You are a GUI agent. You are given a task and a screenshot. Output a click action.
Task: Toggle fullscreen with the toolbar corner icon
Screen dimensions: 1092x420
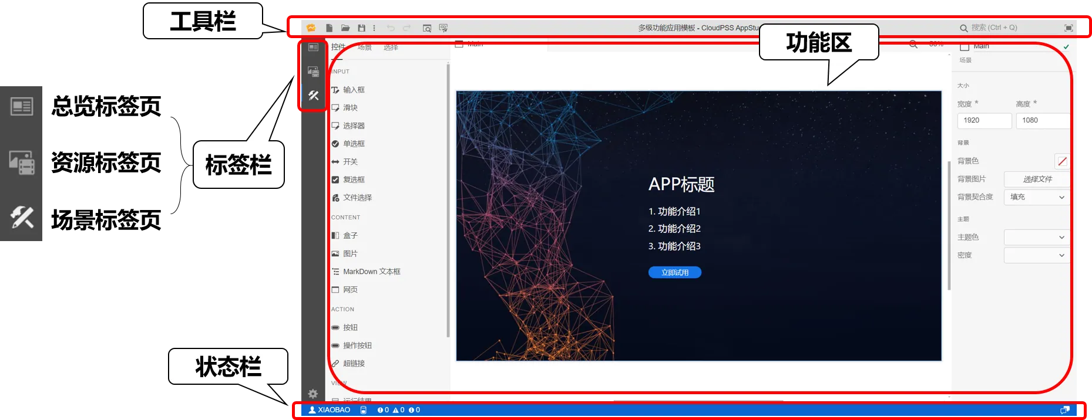pos(1069,28)
